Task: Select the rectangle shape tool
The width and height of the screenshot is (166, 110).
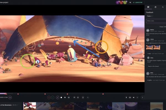Action: tap(65, 98)
